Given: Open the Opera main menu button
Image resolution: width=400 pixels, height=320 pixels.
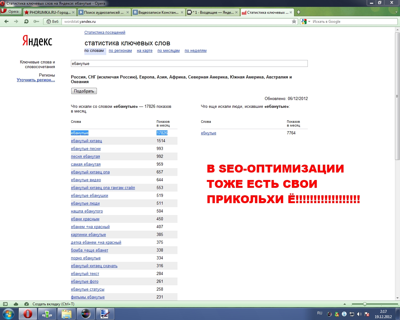Looking at the screenshot, I should click(11, 12).
